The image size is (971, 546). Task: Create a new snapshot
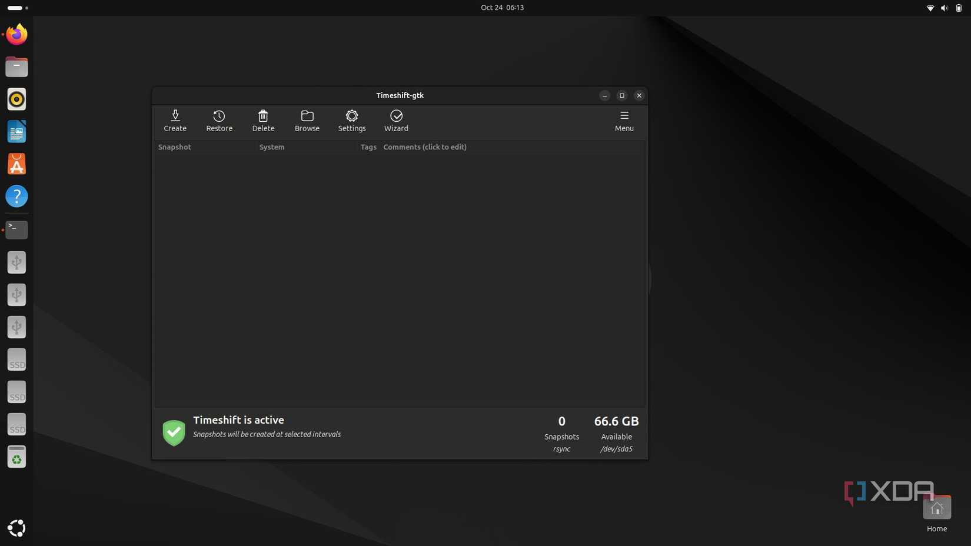click(175, 121)
